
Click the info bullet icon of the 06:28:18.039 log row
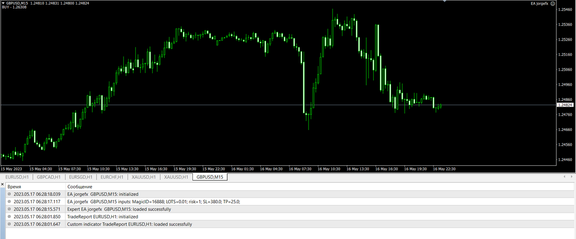point(9,194)
